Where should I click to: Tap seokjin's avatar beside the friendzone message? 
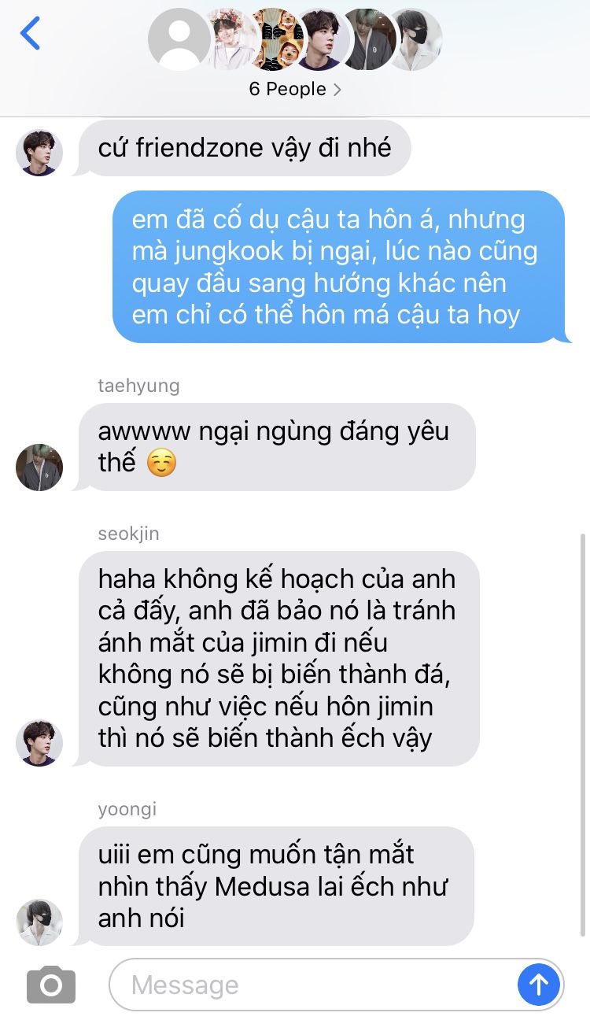click(x=39, y=153)
